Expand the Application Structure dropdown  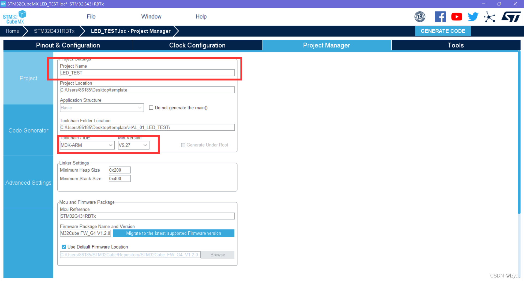point(102,108)
